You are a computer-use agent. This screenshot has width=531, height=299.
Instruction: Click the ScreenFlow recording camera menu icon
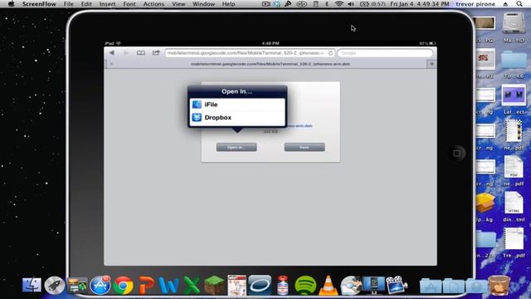pyautogui.click(x=266, y=4)
